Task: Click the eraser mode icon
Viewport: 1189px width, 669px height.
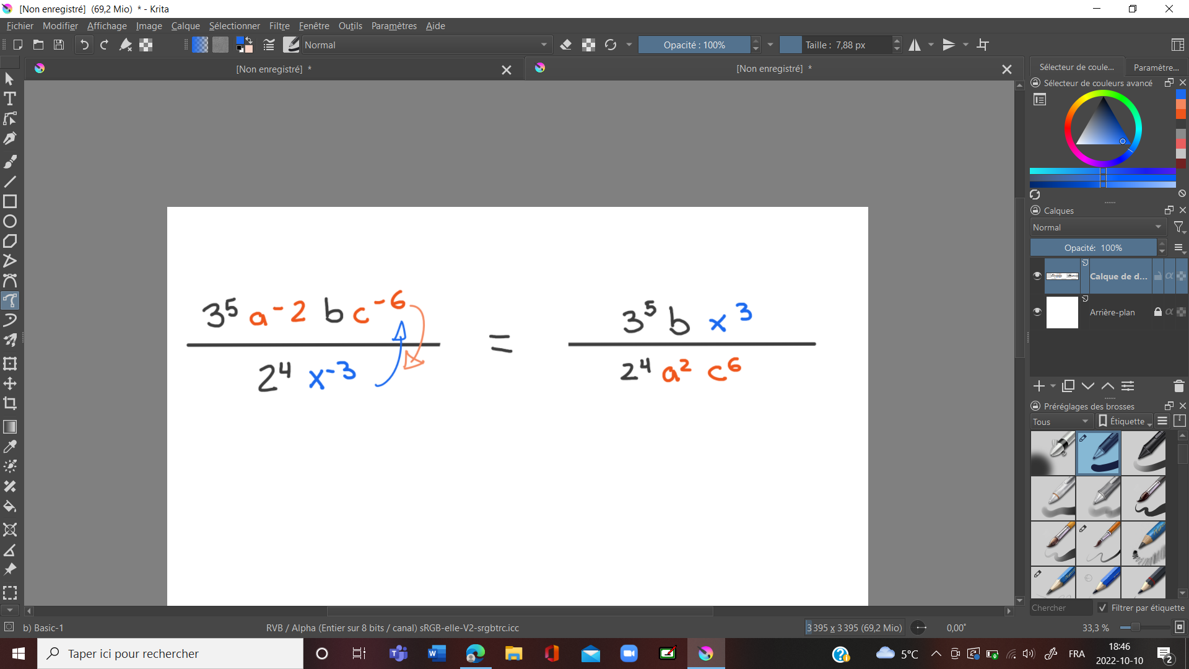Action: (x=565, y=45)
